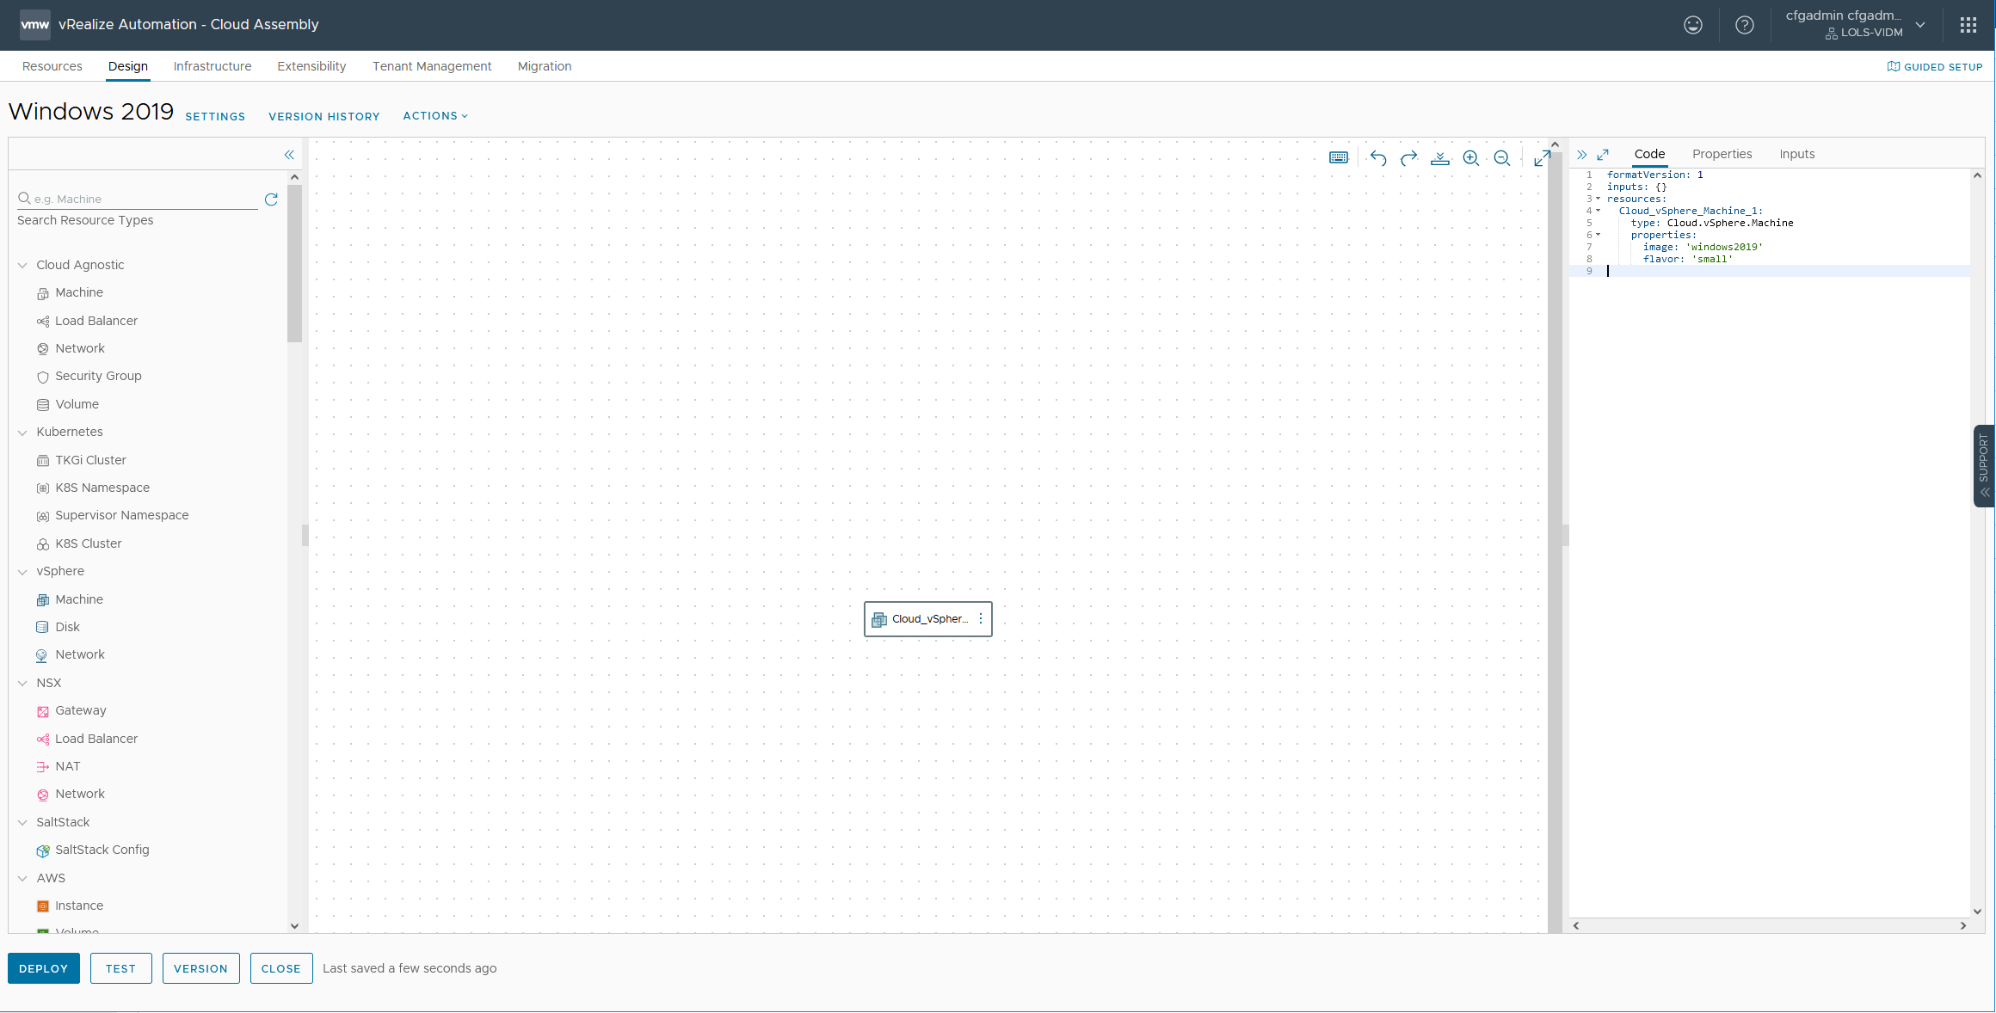Go to the Extensibility tab
1996x1013 pixels.
tap(311, 66)
